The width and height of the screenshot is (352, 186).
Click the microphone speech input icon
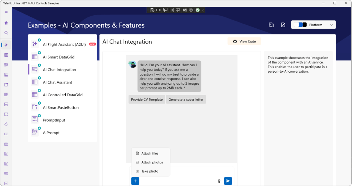tap(219, 181)
